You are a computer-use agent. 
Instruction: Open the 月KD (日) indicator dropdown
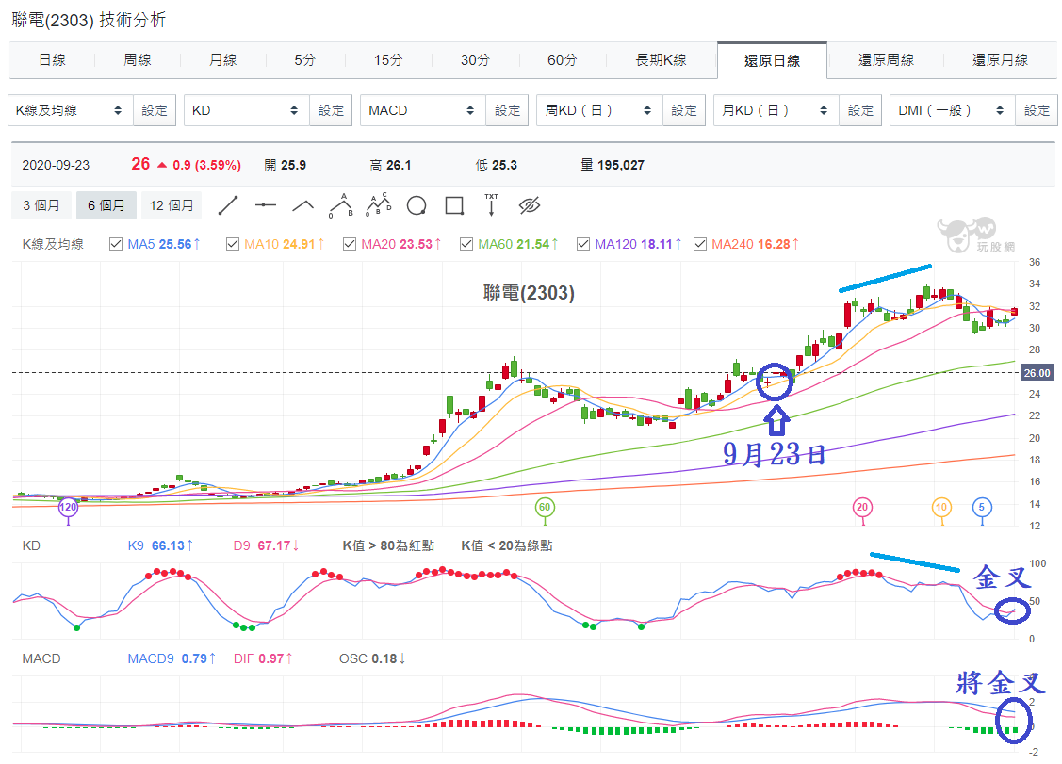pos(776,110)
